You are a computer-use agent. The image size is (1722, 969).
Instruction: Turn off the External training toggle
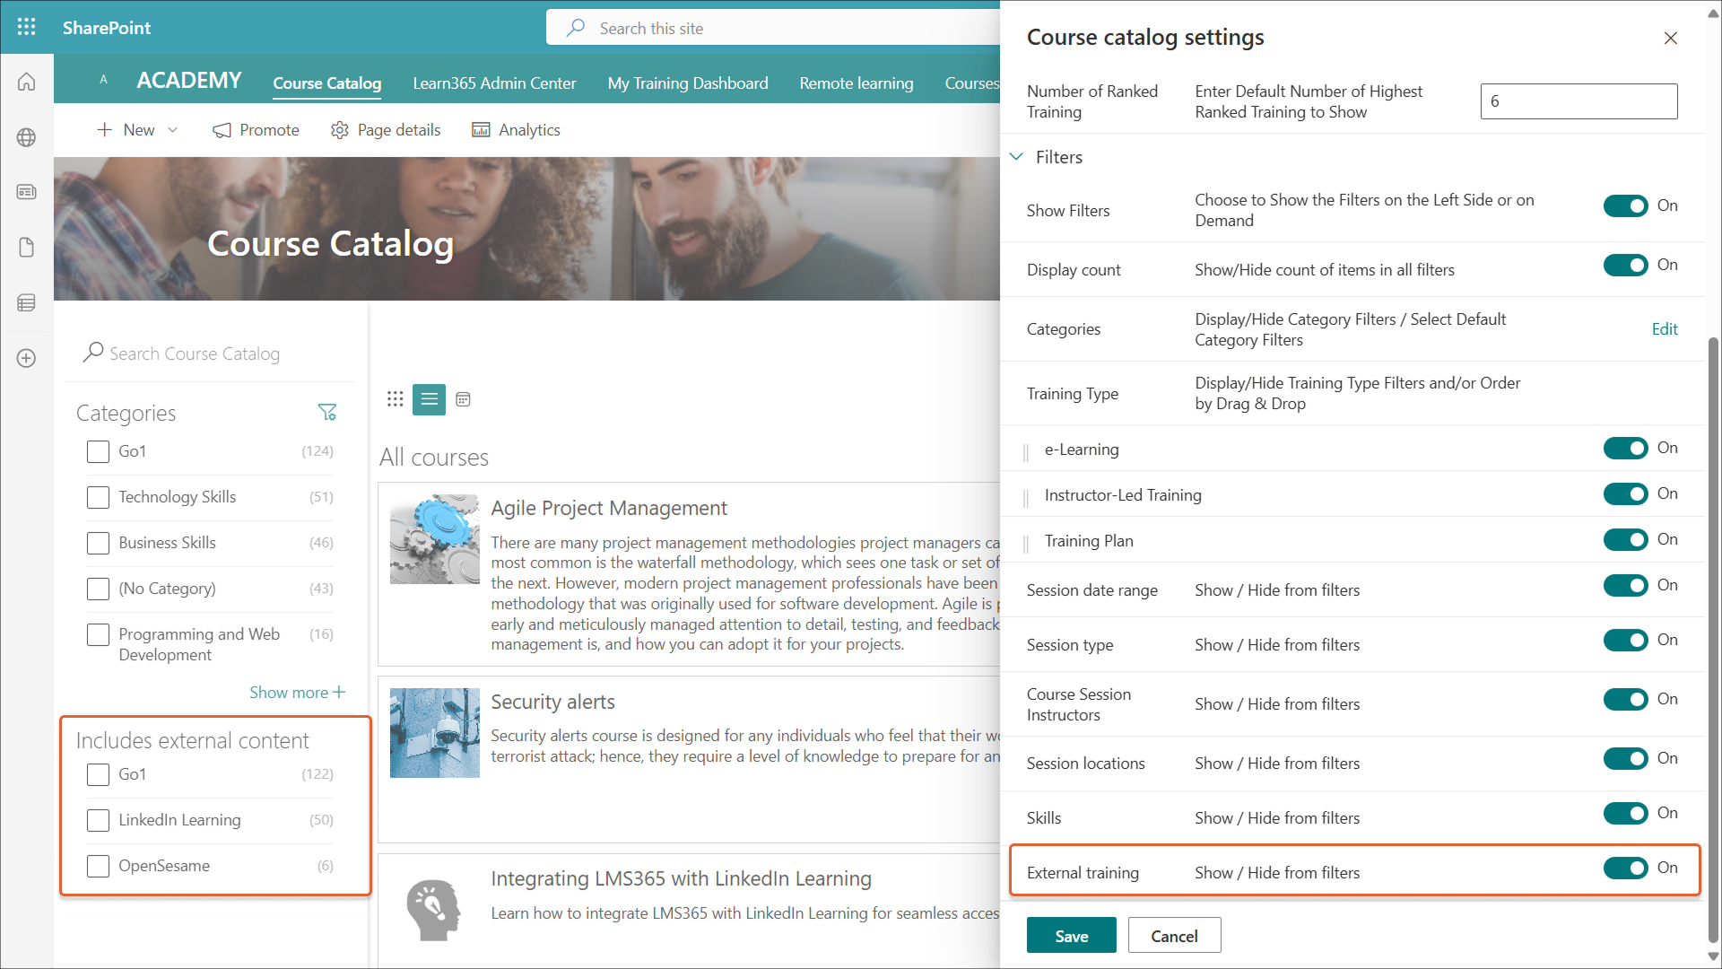tap(1625, 868)
